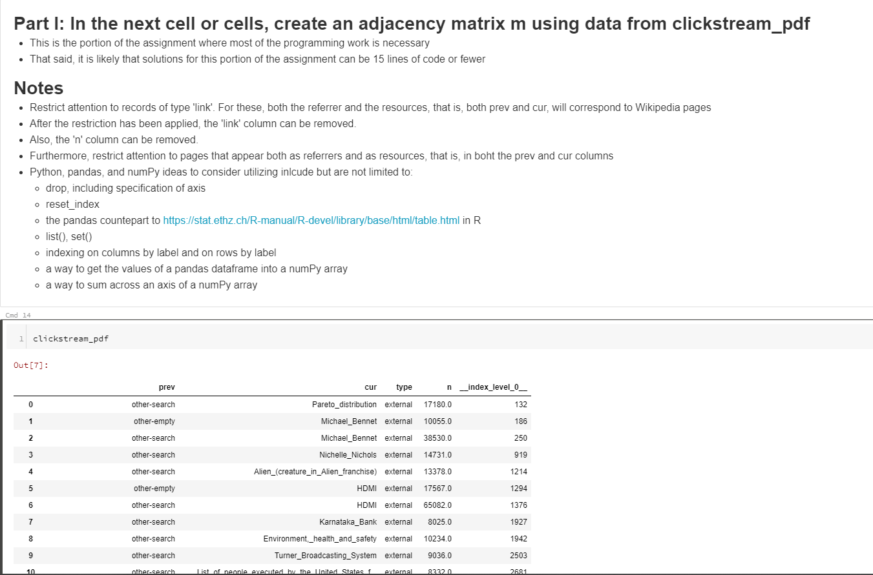This screenshot has height=575, width=873.
Task: Click the index value 1927
Action: click(519, 522)
